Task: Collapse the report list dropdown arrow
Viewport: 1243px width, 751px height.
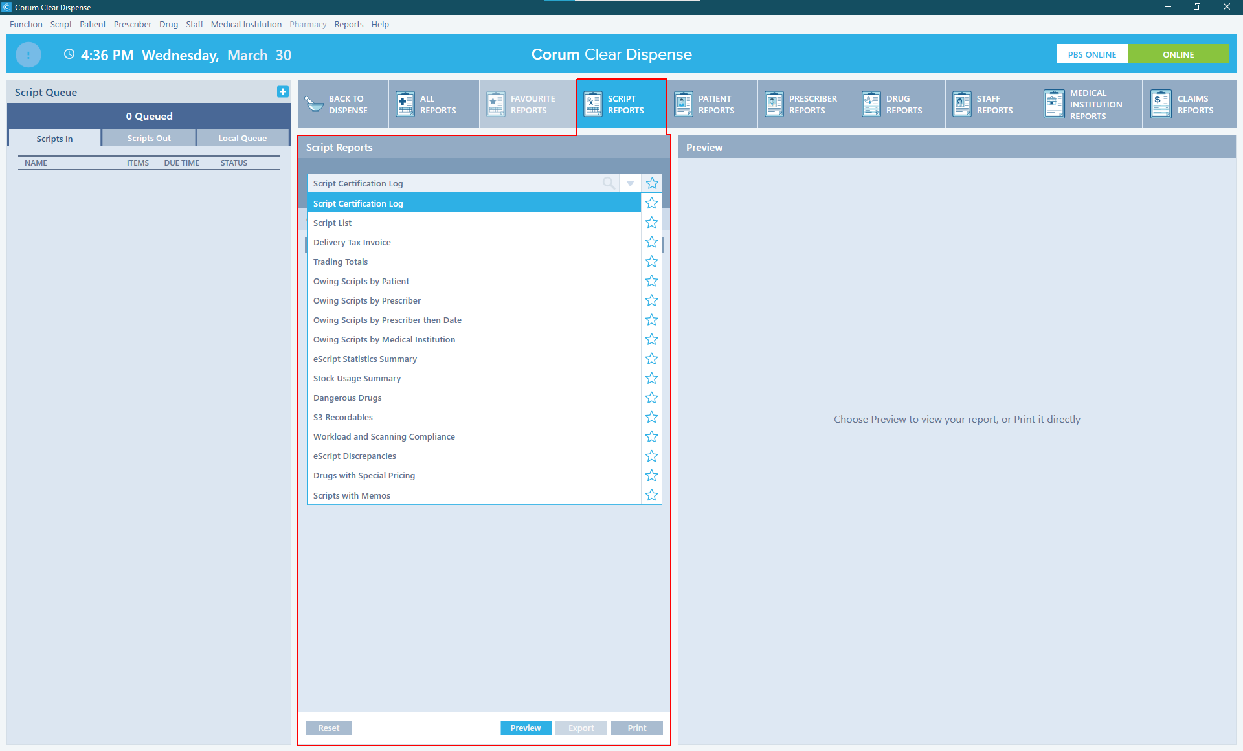Action: tap(630, 184)
